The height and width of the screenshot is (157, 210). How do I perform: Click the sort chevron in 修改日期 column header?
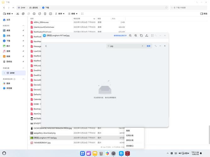[x=94, y=19]
